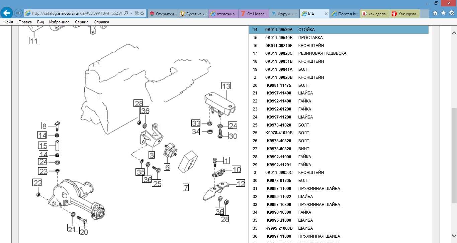The height and width of the screenshot is (243, 457).
Task: Open the Tools gear icon
Action: (451, 13)
